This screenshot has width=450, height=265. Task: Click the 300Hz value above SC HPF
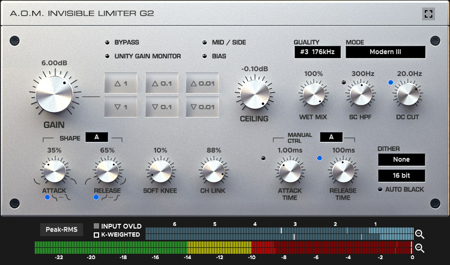click(x=363, y=74)
